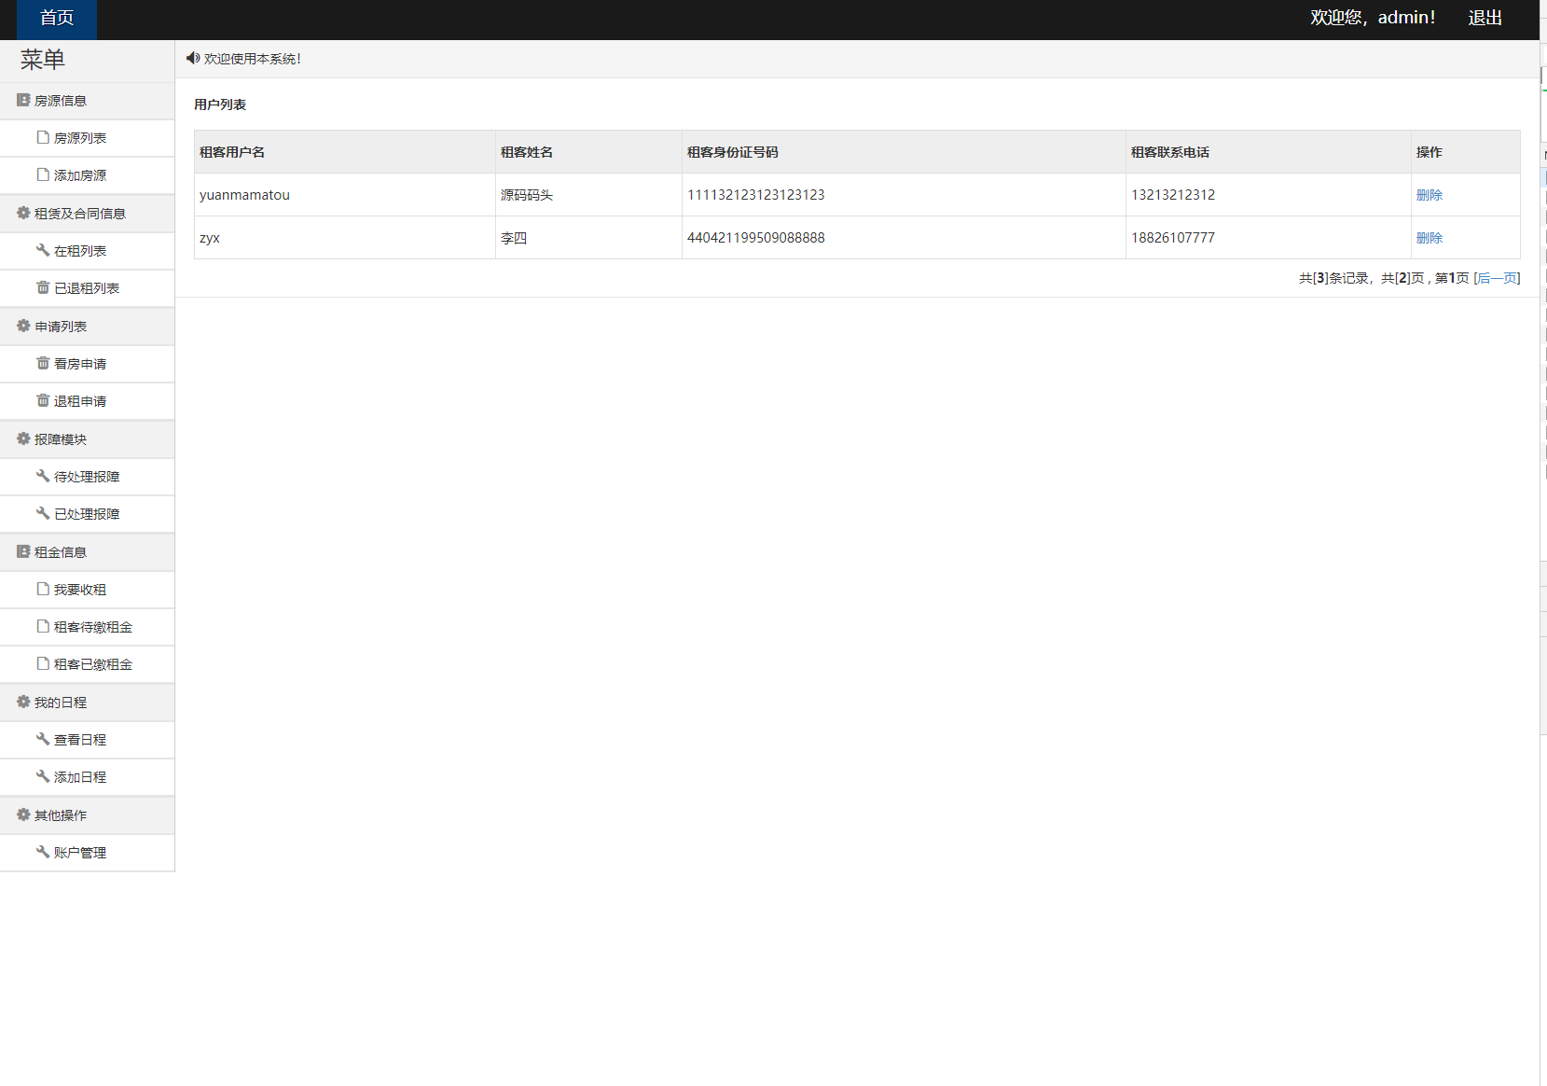Open 查看日程 from the sidebar
This screenshot has height=1086, width=1547.
(x=87, y=740)
